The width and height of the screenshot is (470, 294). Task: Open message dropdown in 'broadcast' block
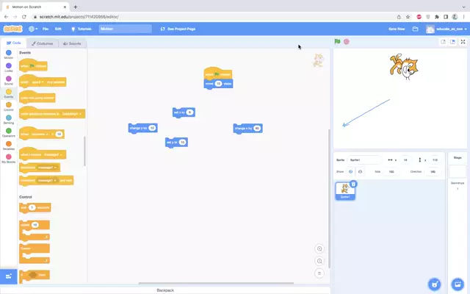coord(47,168)
